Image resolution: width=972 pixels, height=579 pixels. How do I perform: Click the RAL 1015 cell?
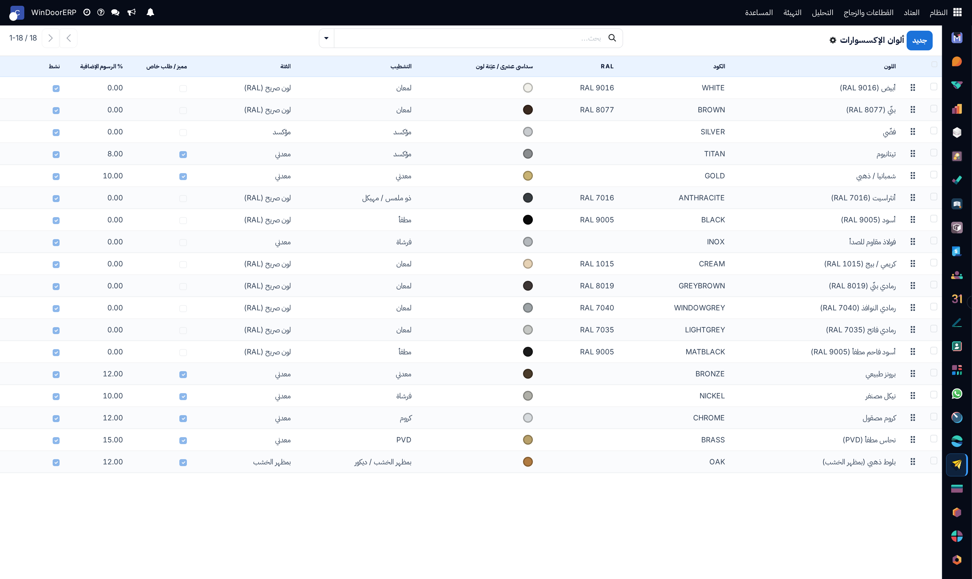597,264
